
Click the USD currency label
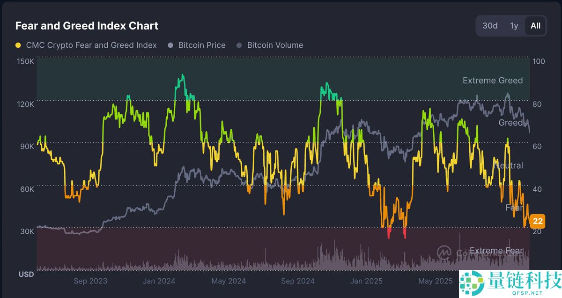point(26,274)
